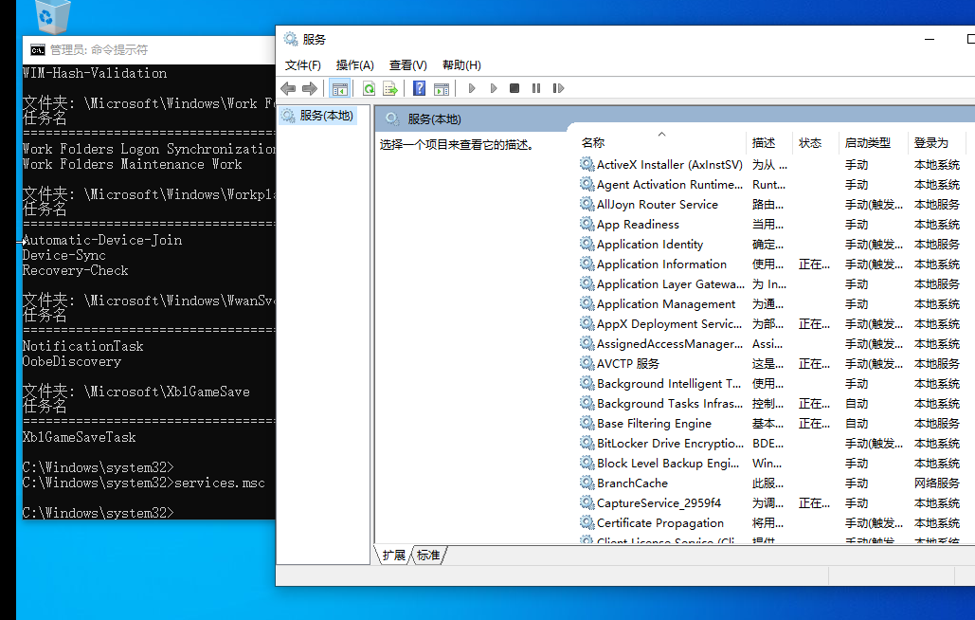Toggle the show/hide console tree button
Image resolution: width=975 pixels, height=620 pixels.
[x=339, y=88]
